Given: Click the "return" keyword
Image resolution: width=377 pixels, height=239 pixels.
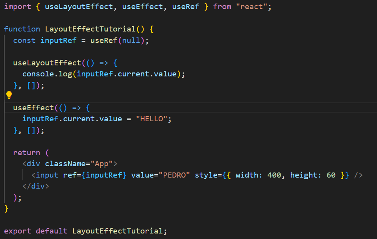Looking at the screenshot, I should coord(27,153).
